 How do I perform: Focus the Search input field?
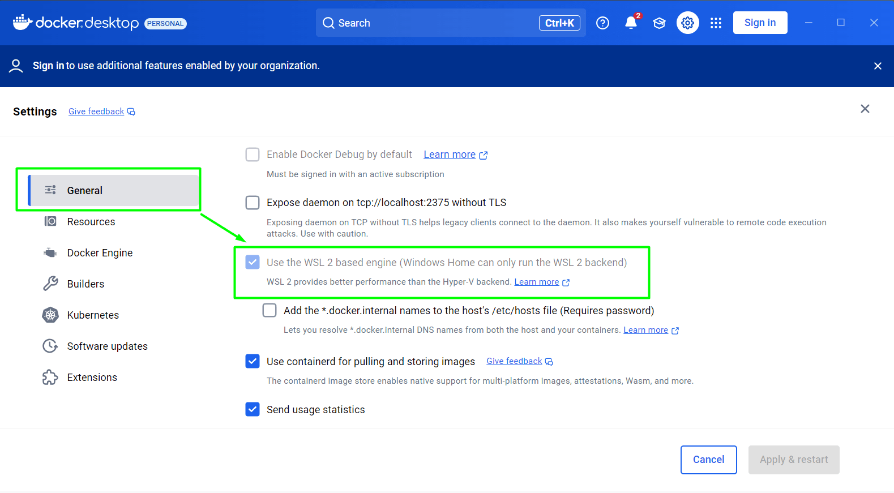(x=451, y=23)
